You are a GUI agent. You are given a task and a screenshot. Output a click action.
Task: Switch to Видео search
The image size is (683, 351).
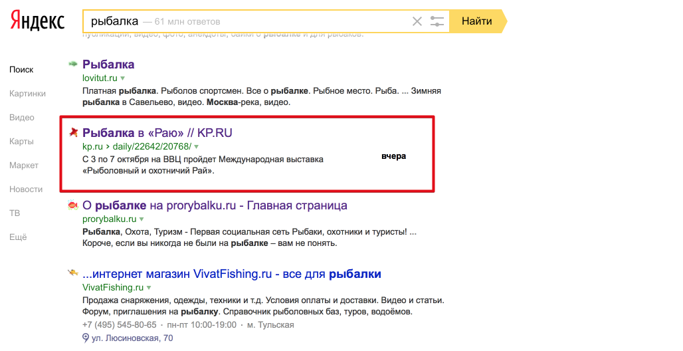coord(22,117)
